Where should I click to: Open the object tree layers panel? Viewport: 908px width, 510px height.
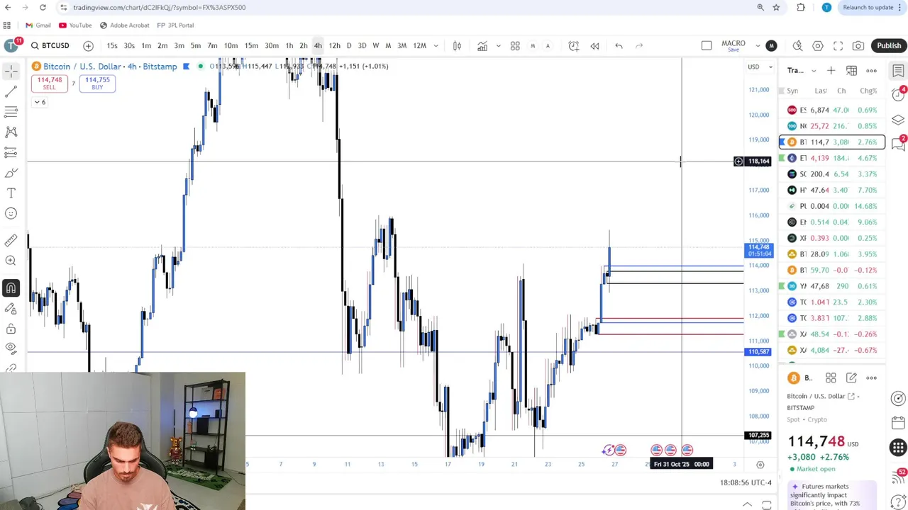click(x=898, y=120)
